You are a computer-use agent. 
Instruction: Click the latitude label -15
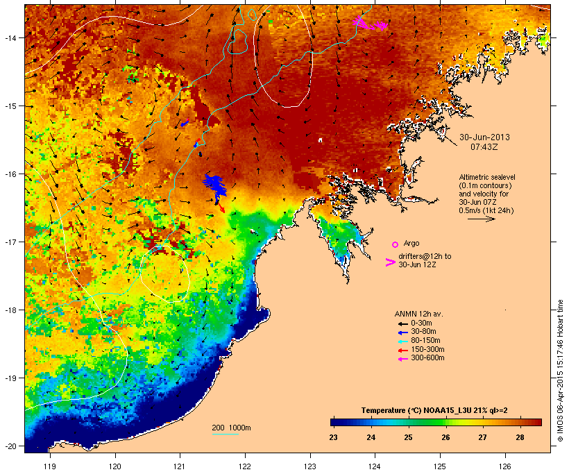(10, 106)
